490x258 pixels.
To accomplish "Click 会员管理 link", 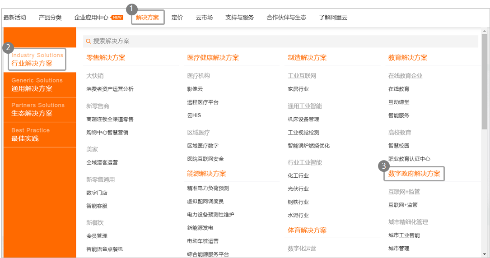I will (x=97, y=236).
